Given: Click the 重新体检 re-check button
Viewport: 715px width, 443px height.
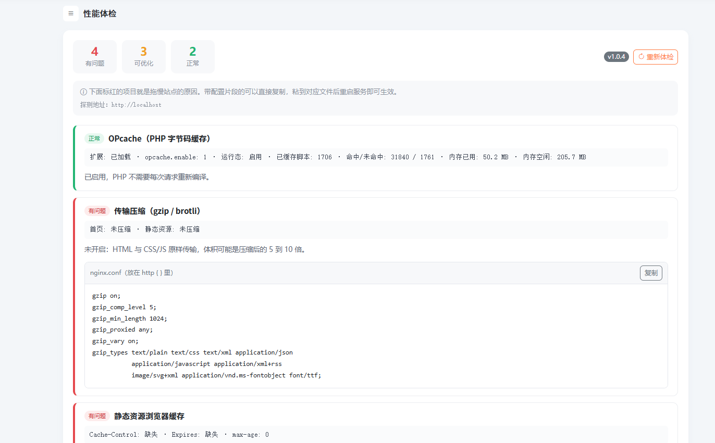Looking at the screenshot, I should [656, 57].
